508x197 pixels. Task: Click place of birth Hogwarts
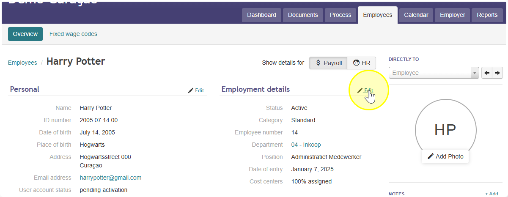(x=92, y=145)
